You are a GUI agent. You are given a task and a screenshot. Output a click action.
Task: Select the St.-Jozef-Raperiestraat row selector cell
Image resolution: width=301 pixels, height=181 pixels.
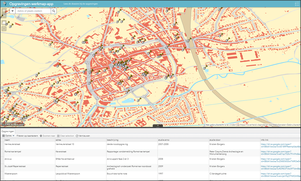2,167
